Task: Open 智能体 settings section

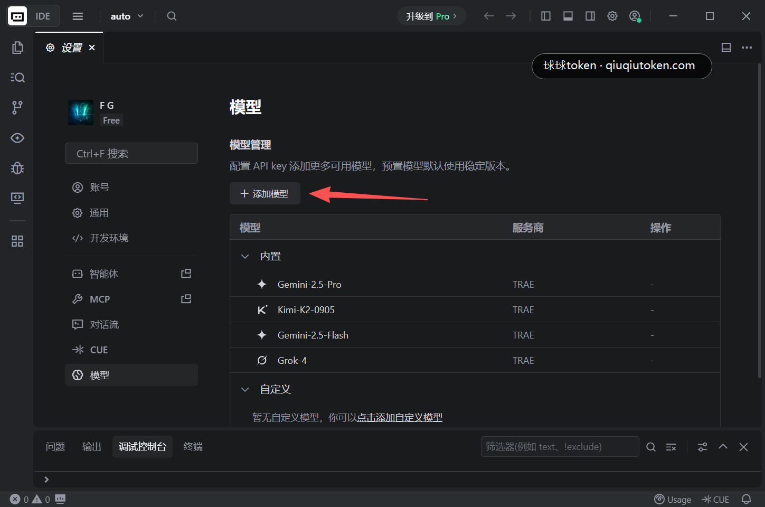Action: tap(131, 274)
